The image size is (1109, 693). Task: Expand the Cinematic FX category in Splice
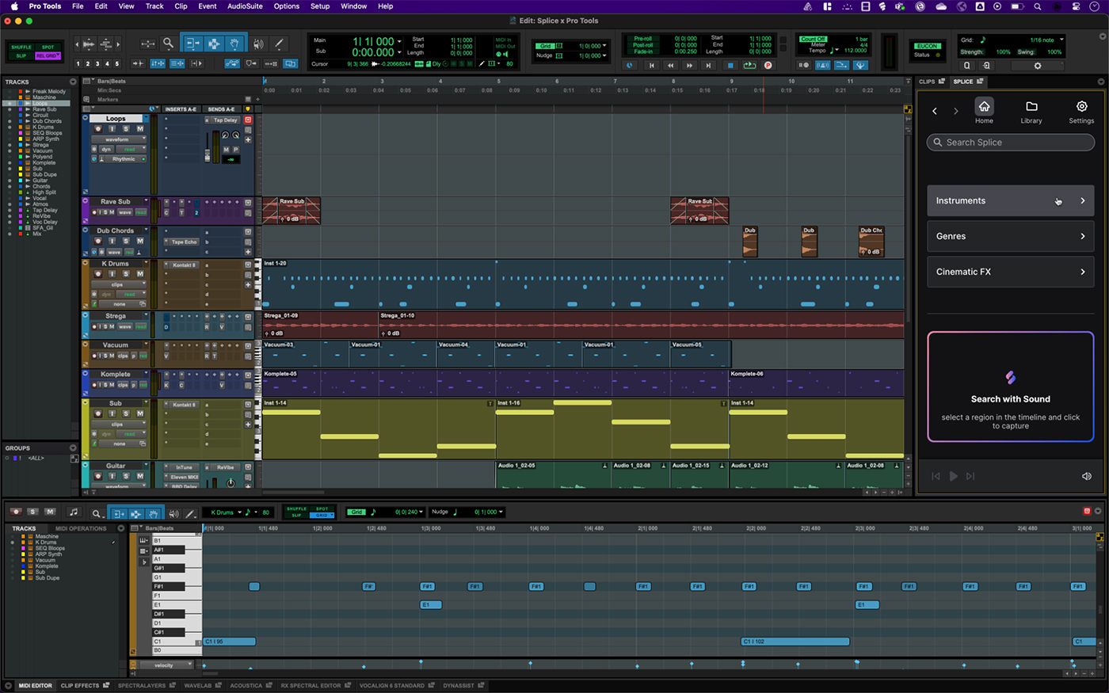tap(1011, 272)
